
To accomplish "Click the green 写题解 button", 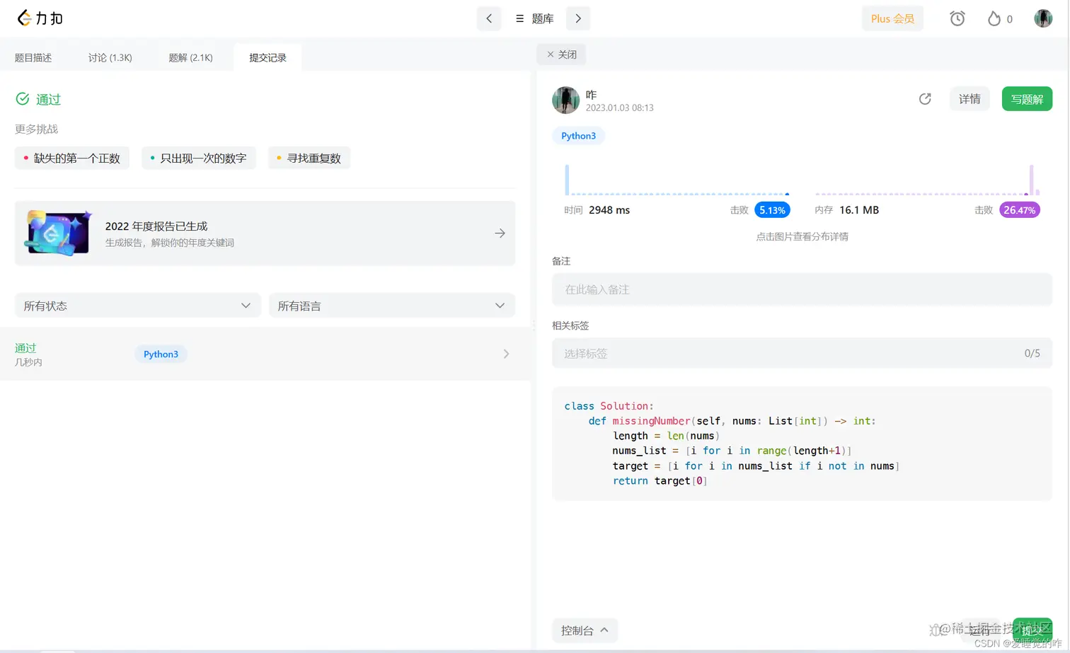I will (x=1027, y=99).
